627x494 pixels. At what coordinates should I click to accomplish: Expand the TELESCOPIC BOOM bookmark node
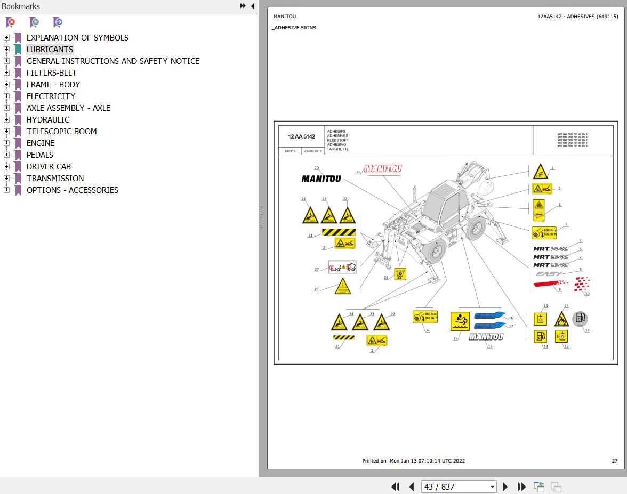click(6, 132)
